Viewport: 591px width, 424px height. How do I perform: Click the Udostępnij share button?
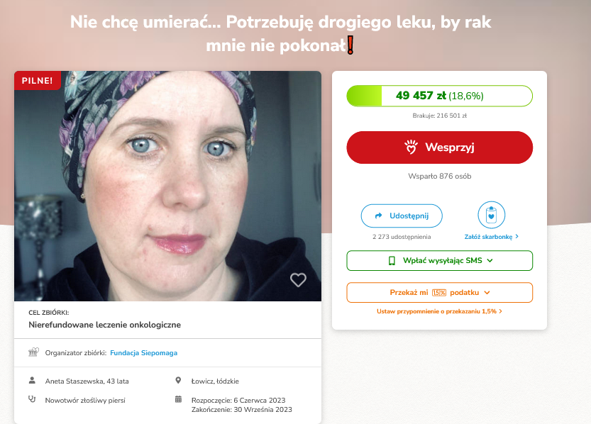(x=402, y=216)
